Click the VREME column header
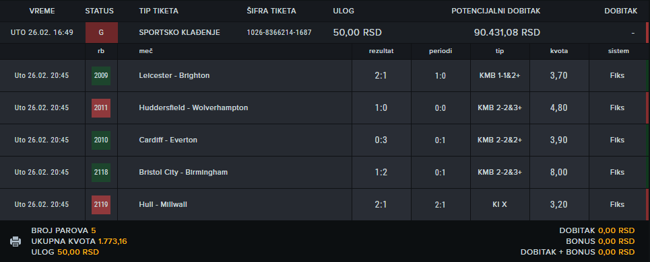Screen dimensions: 650x262 (x=42, y=11)
